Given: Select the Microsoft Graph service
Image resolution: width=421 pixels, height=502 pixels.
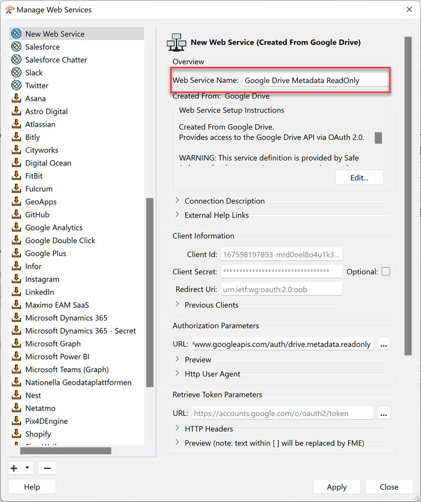Looking at the screenshot, I should (53, 343).
